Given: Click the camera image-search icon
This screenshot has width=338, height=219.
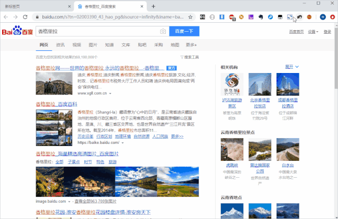Looking at the screenshot, I should pyautogui.click(x=163, y=31).
